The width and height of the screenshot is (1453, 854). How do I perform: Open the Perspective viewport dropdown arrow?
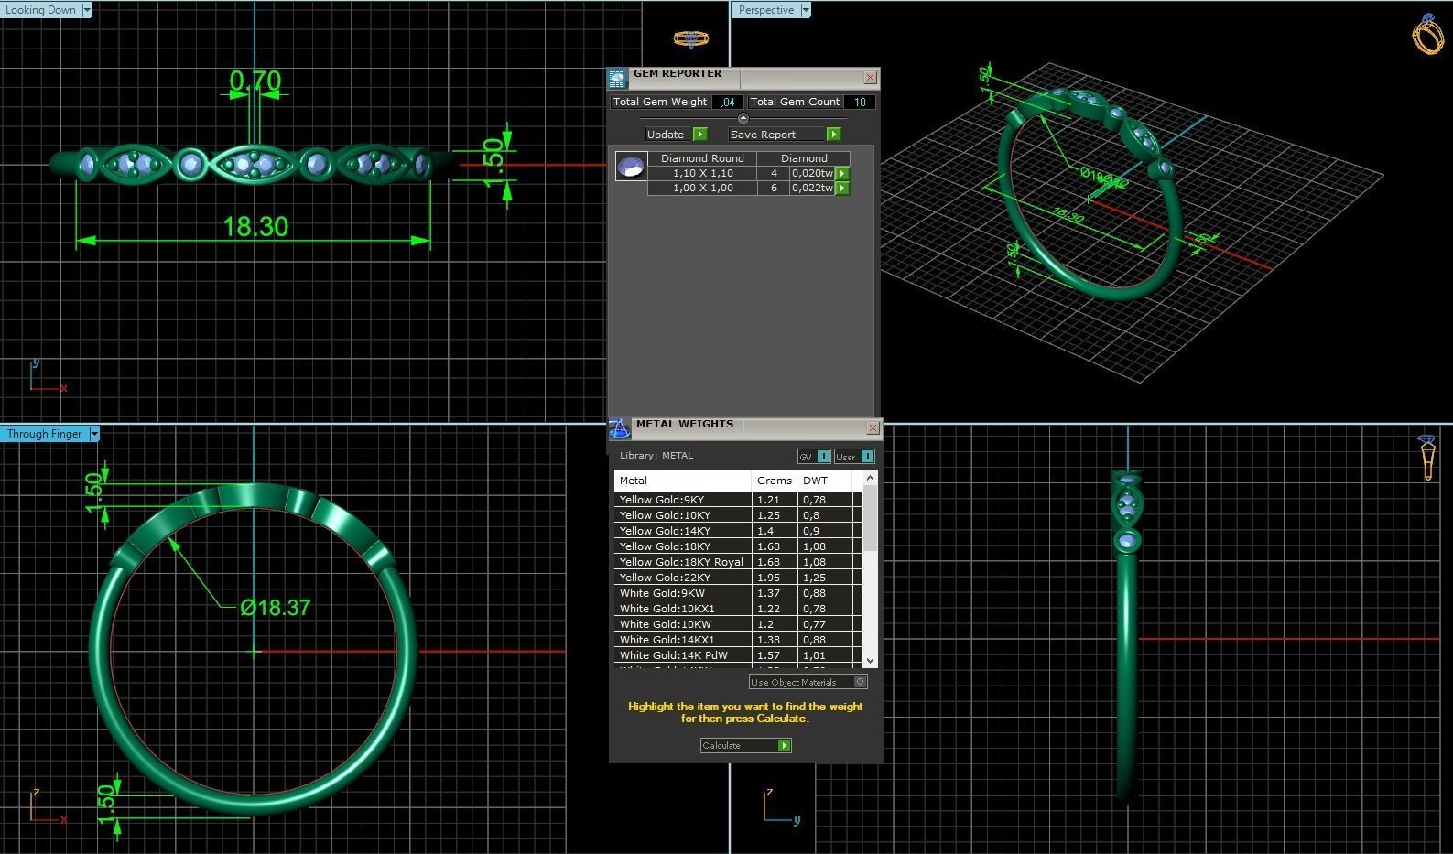pyautogui.click(x=806, y=10)
